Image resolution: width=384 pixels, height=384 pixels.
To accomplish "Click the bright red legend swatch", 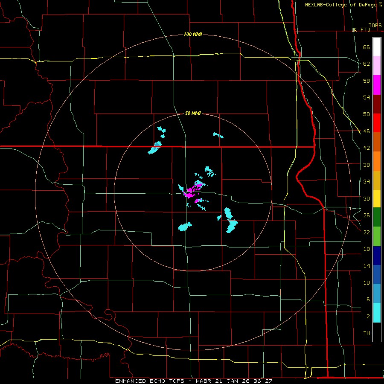I will (377, 123).
